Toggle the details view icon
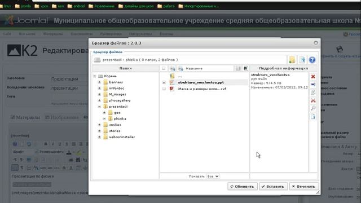Viewport: 361px width, 203px height. tap(238, 68)
